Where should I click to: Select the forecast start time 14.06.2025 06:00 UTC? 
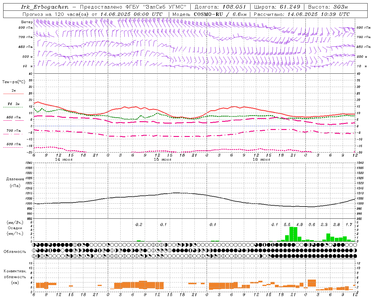tap(131, 14)
